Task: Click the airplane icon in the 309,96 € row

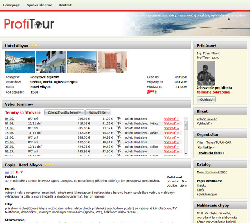Action: pyautogui.click(x=119, y=118)
